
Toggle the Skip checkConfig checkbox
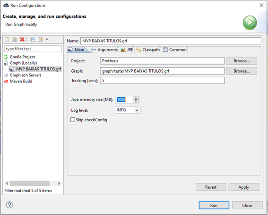click(x=73, y=120)
